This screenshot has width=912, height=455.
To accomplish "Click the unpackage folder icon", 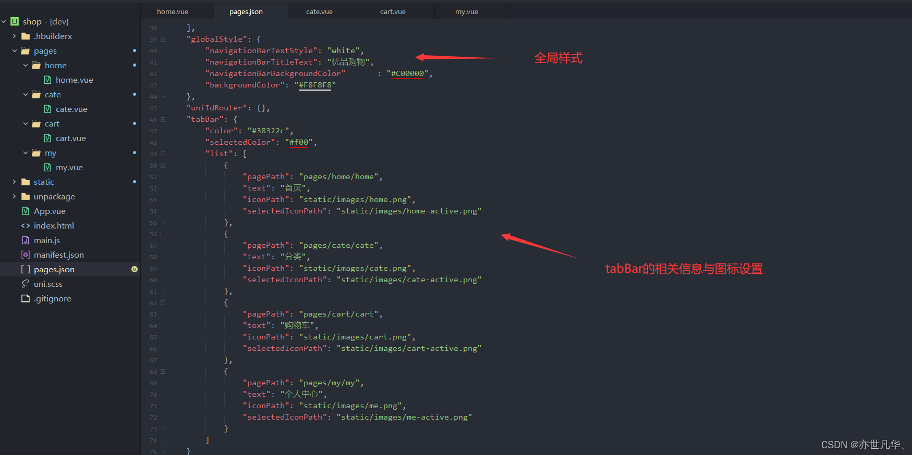I will pyautogui.click(x=26, y=196).
